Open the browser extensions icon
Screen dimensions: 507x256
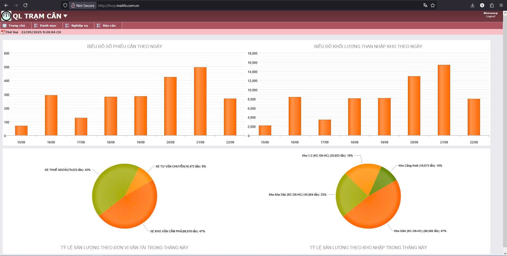click(x=492, y=5)
